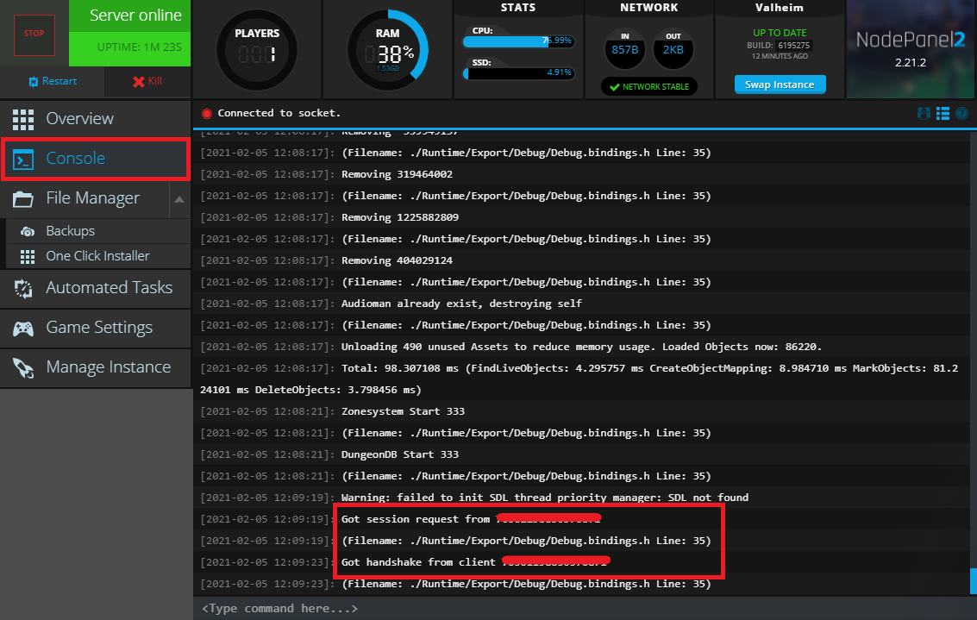Click the Manage Instance rocket icon
The image size is (977, 620).
[23, 367]
